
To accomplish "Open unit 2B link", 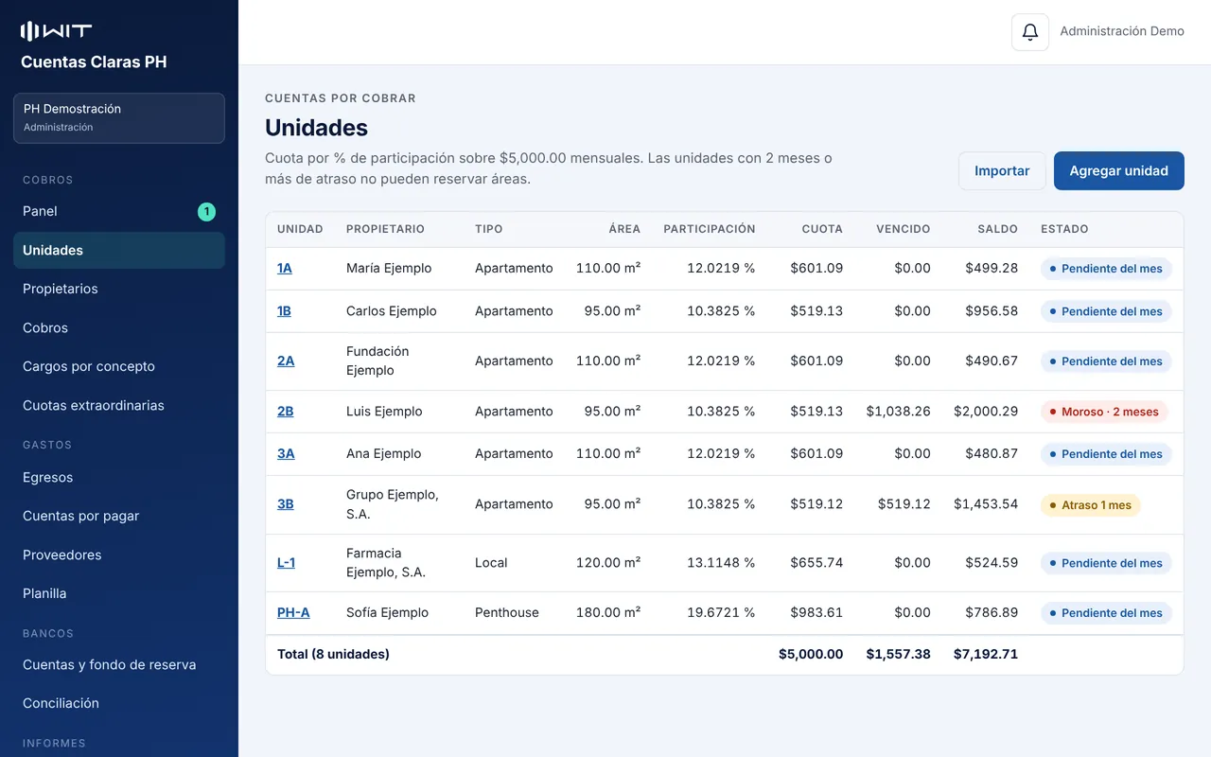I will [x=286, y=412].
